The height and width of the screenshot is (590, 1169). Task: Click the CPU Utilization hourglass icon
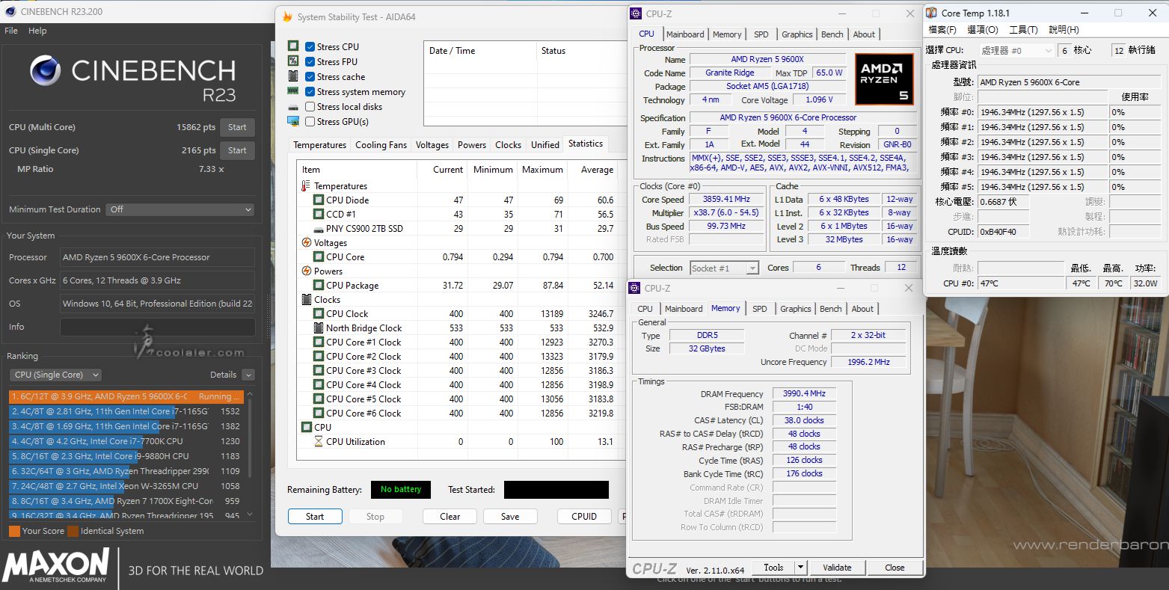(x=319, y=441)
